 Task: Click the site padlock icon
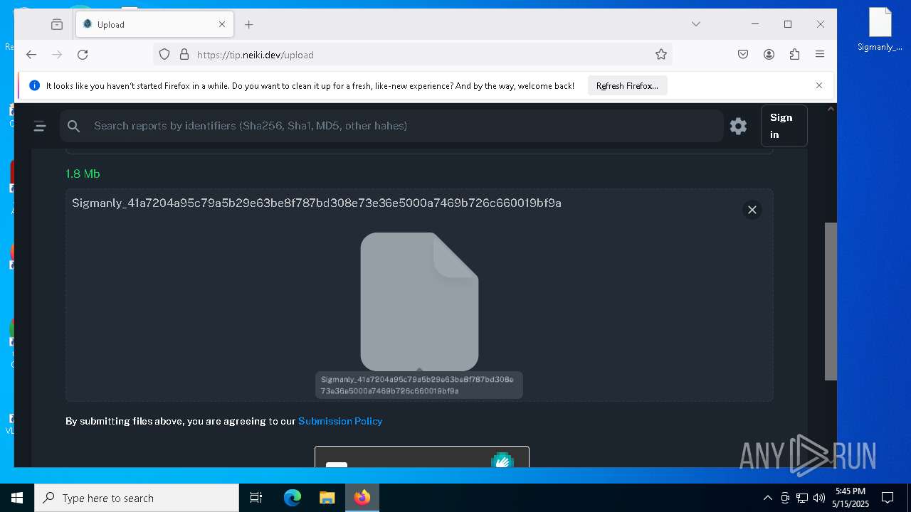point(184,55)
